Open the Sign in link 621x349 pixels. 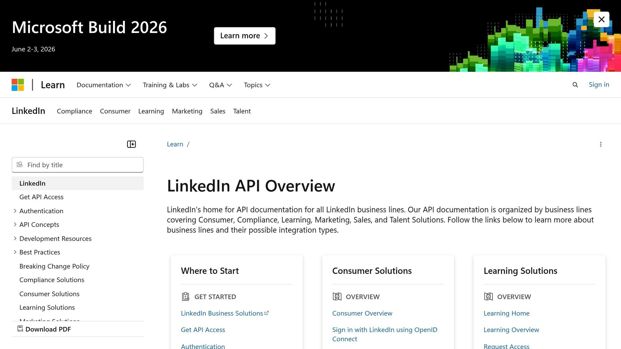point(599,85)
